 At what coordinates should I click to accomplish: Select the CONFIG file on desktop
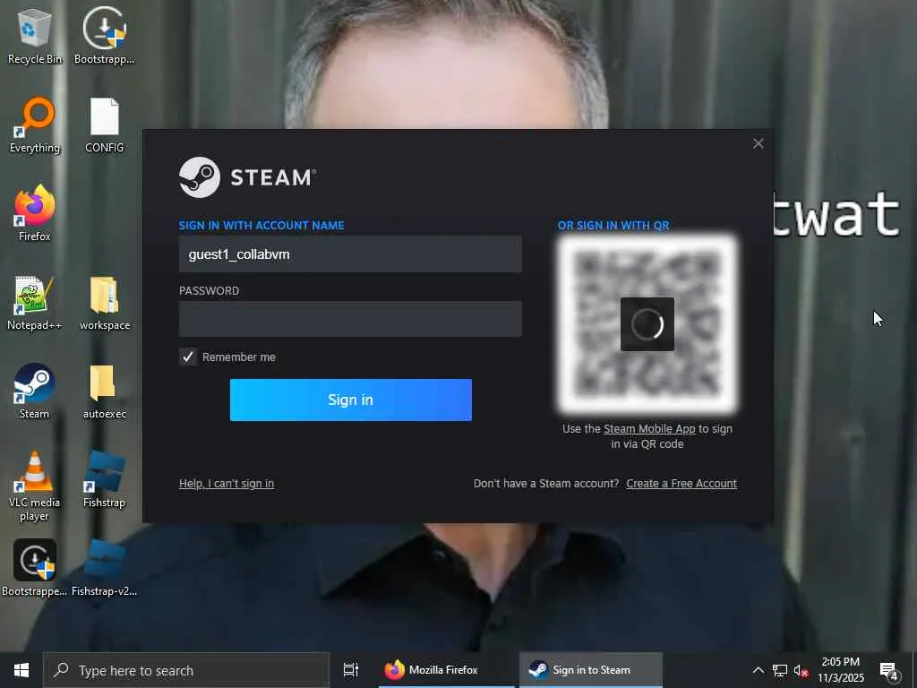tap(104, 125)
